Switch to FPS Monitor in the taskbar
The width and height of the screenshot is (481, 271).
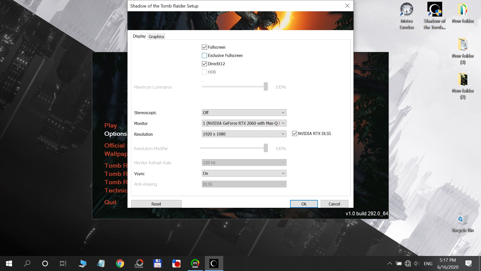coord(195,263)
